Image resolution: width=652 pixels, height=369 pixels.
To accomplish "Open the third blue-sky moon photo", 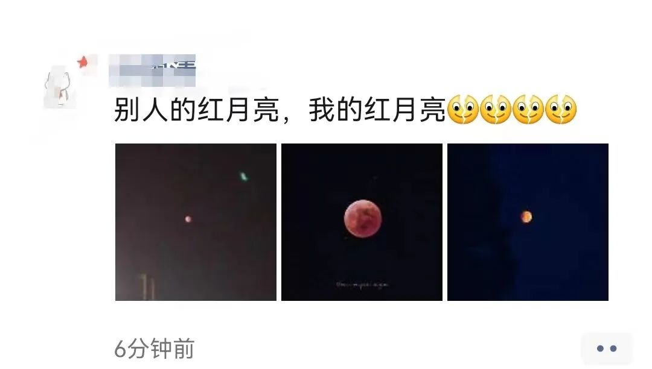I will [x=528, y=222].
